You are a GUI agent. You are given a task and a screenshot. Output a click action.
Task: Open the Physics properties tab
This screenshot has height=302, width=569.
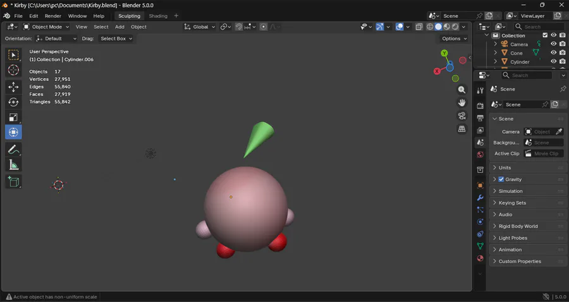[x=480, y=222]
